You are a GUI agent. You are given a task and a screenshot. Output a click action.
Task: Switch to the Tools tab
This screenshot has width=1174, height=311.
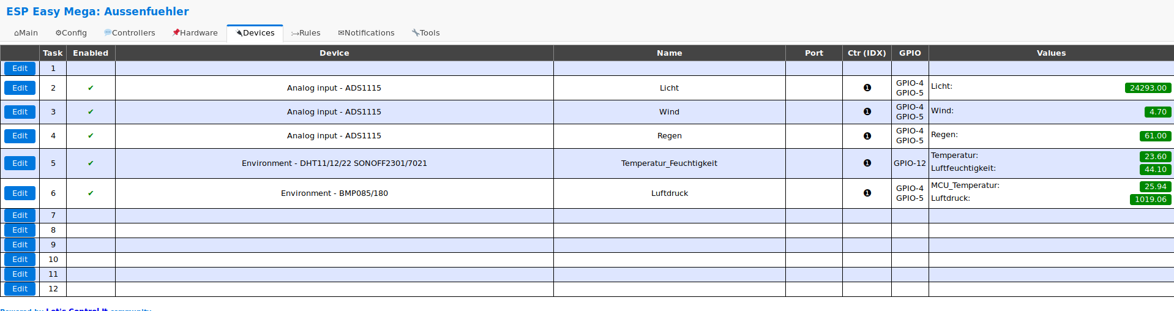(426, 33)
